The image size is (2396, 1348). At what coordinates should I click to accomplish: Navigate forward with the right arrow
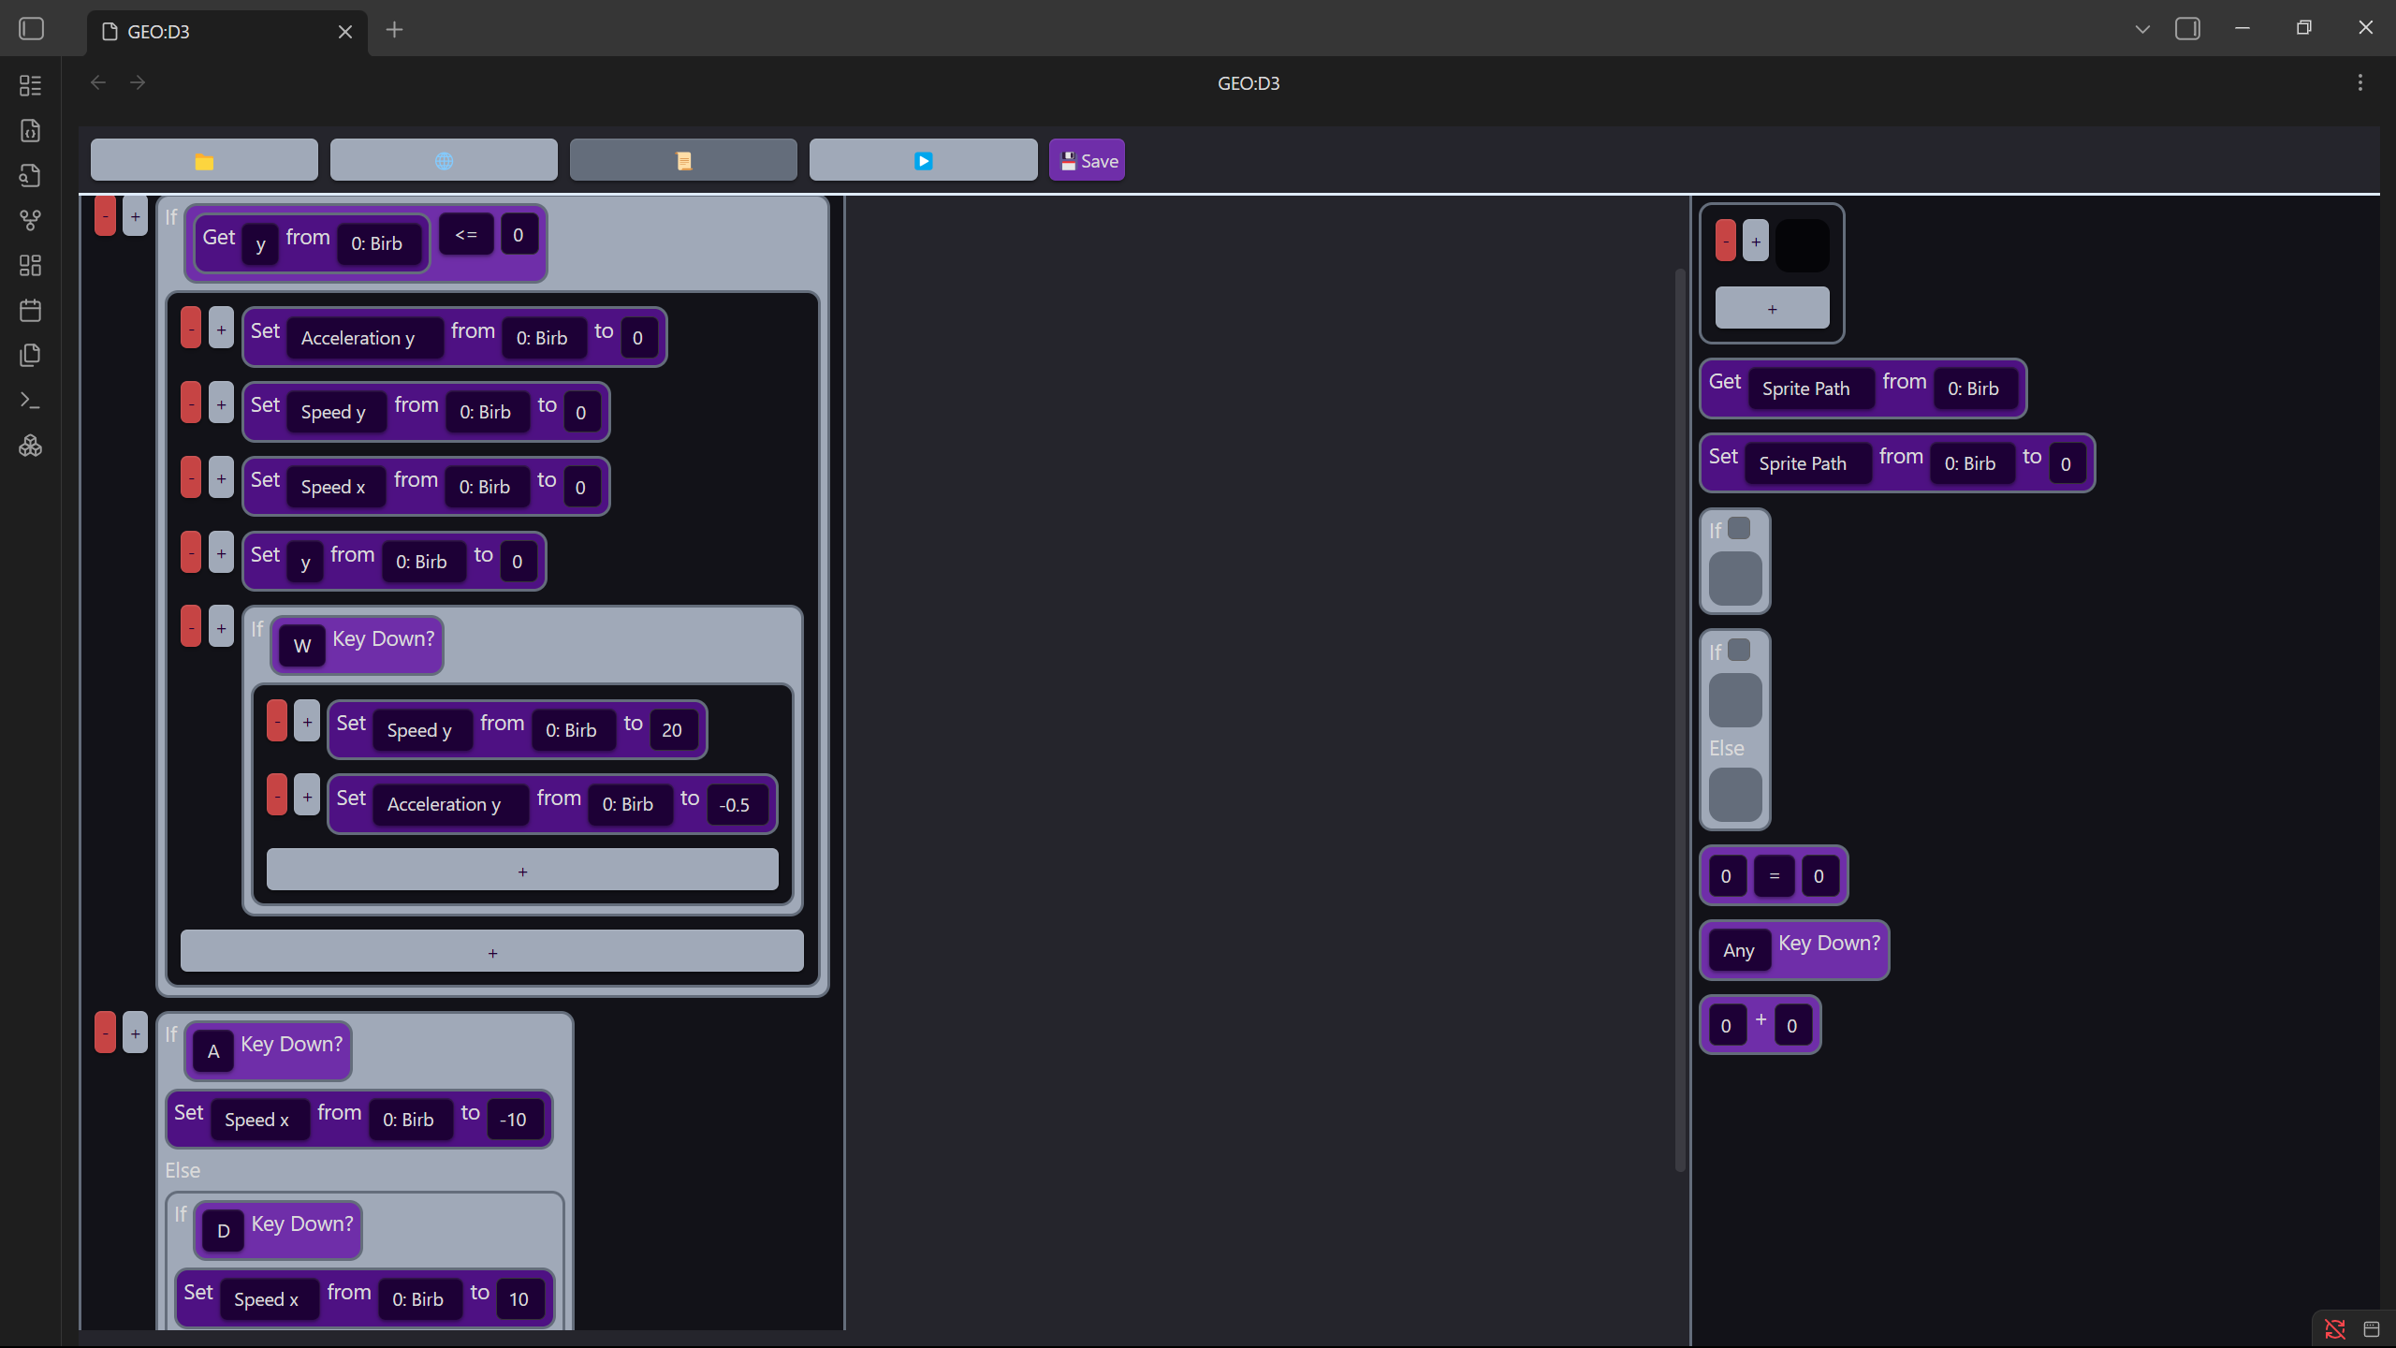coord(138,82)
